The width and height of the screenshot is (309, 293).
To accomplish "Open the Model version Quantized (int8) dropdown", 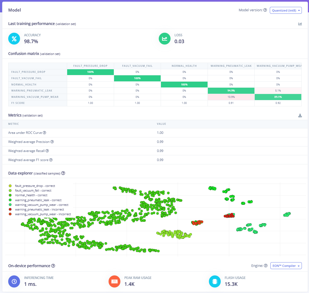I will point(285,10).
